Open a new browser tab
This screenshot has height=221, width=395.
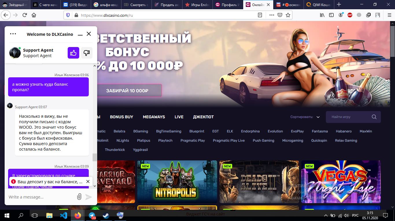pyautogui.click(x=339, y=4)
